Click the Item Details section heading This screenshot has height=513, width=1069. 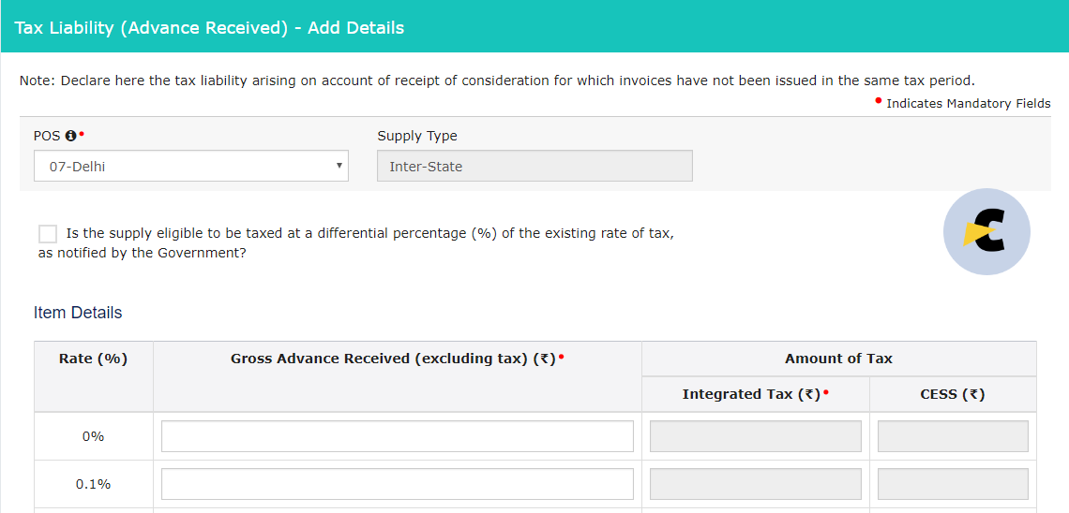click(78, 313)
